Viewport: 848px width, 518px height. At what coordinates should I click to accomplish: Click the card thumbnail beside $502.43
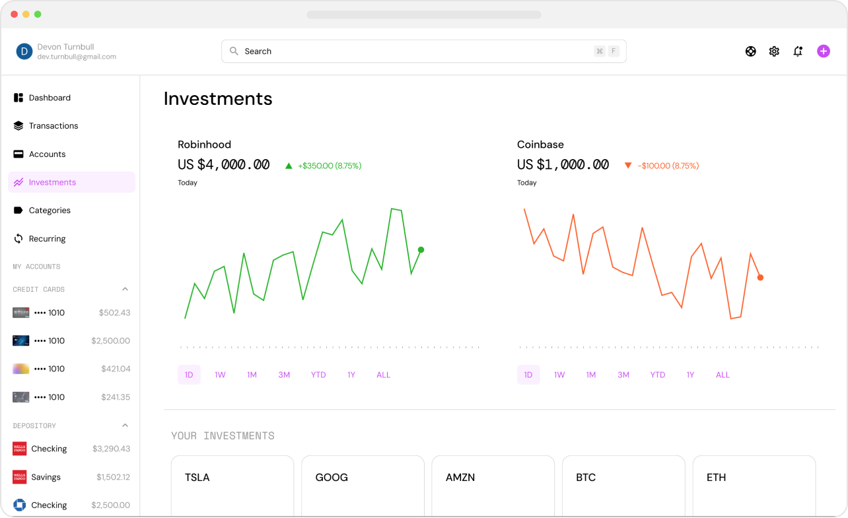pos(21,313)
